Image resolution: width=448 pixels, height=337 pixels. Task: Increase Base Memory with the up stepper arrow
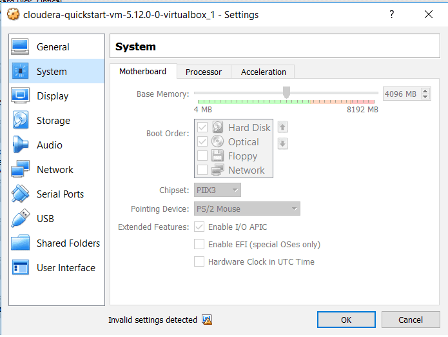[x=425, y=91]
